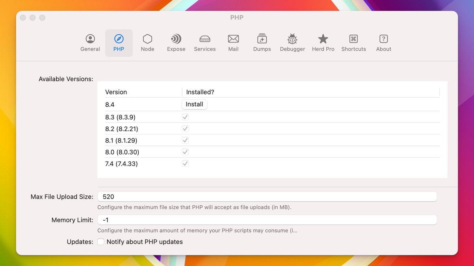Viewport: 474px width, 266px height.
Task: Click the Version column header
Action: point(116,92)
